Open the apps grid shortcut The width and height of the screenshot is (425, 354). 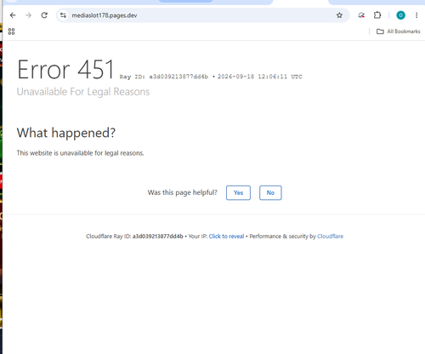[11, 31]
